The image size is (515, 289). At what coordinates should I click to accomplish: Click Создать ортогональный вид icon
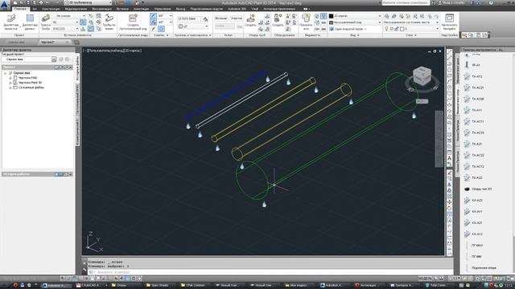tap(133, 22)
